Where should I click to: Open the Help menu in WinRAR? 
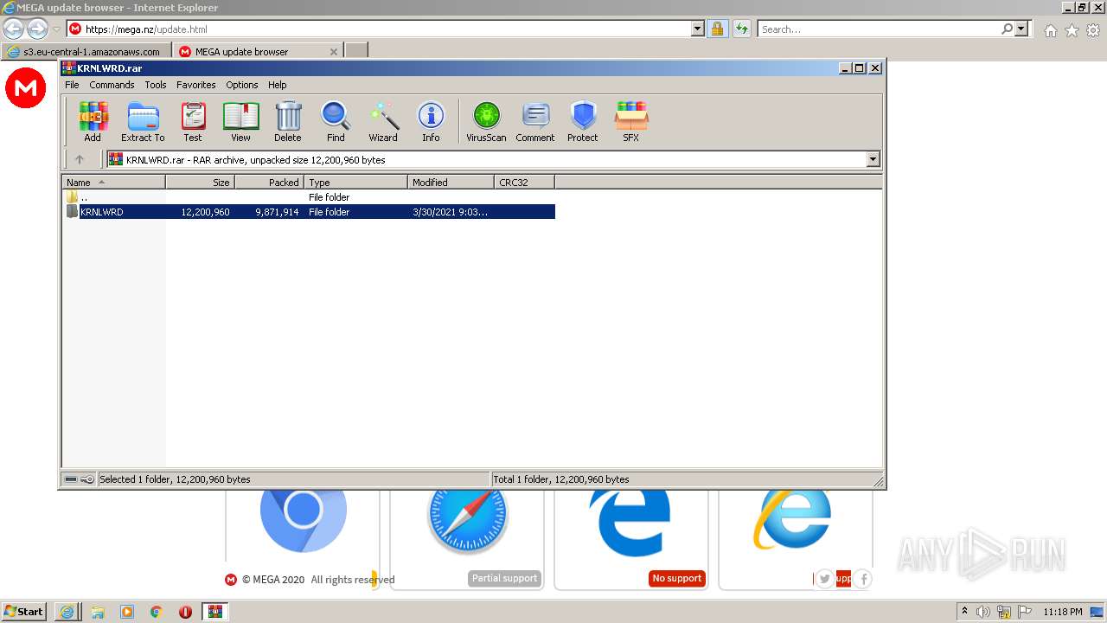(277, 85)
